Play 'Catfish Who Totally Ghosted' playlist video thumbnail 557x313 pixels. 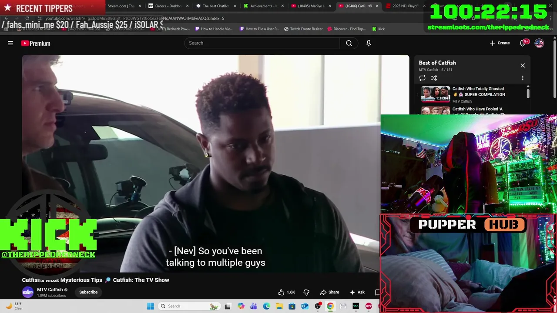(436, 94)
